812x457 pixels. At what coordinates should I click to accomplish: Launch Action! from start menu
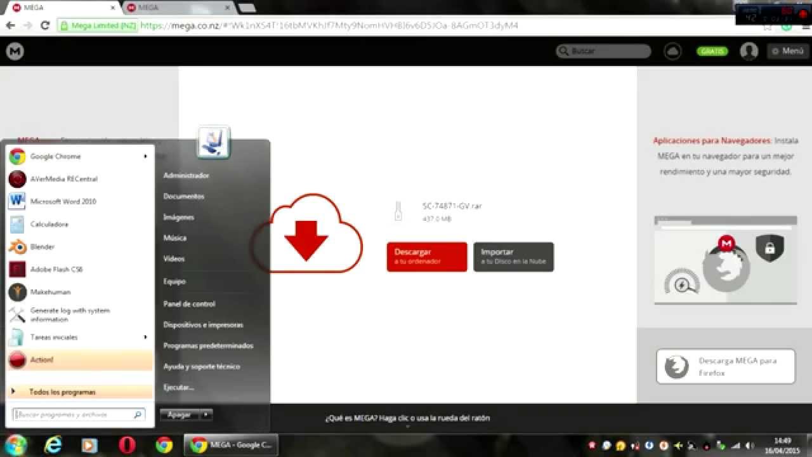pyautogui.click(x=79, y=360)
